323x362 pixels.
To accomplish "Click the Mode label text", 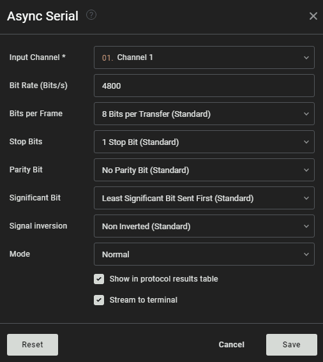I will pyautogui.click(x=20, y=254).
